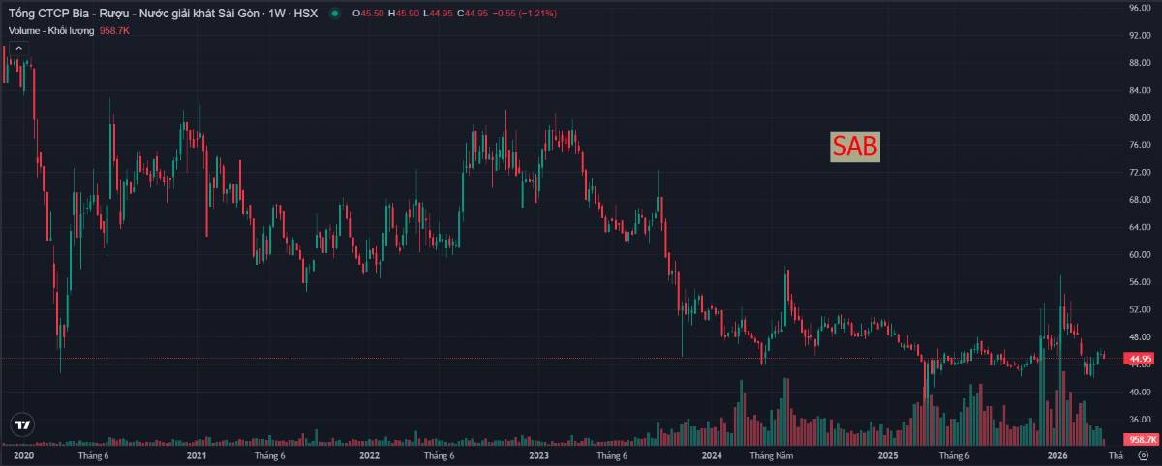Click the 2023 time axis label
Image resolution: width=1162 pixels, height=466 pixels.
coord(538,455)
